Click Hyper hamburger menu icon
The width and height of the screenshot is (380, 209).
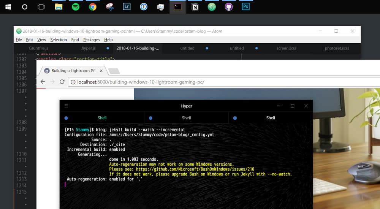[x=66, y=106]
